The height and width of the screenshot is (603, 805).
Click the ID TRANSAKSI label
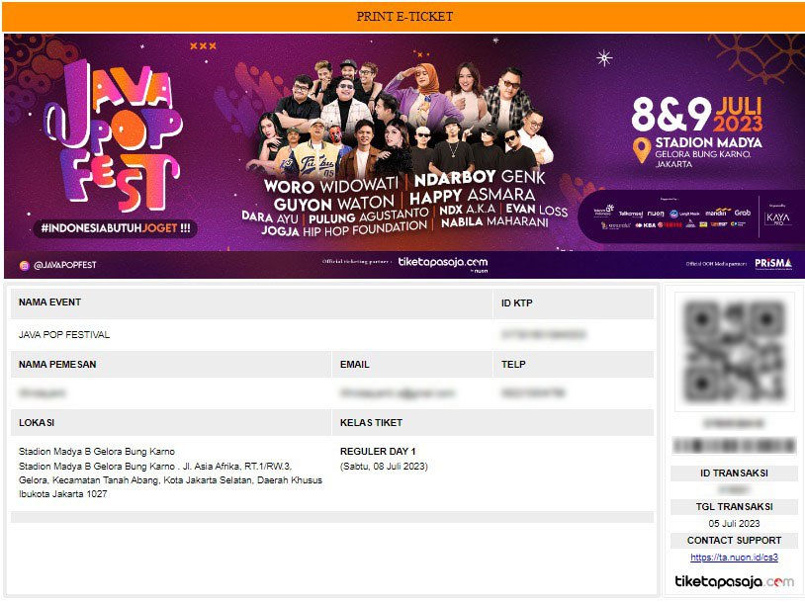[734, 474]
